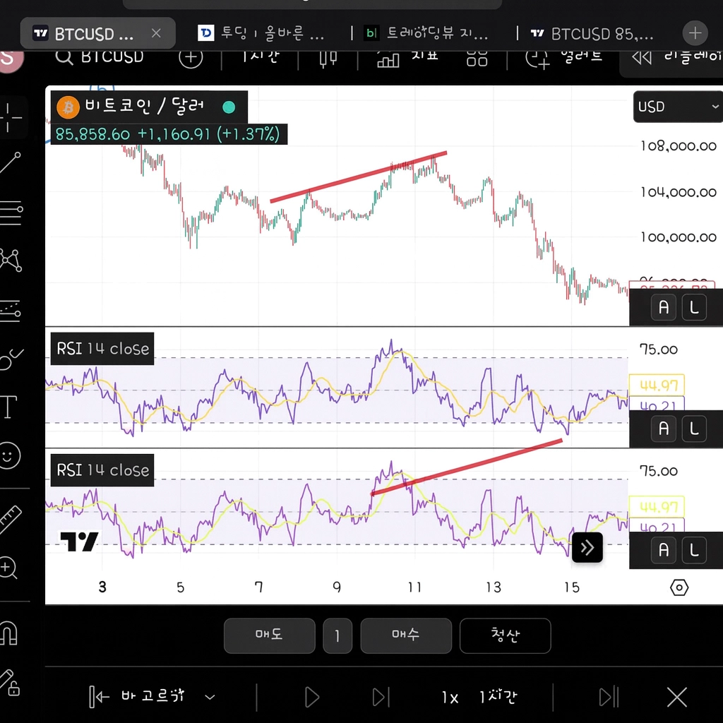Select the text annotation tool
Screen dimensions: 723x723
pos(8,407)
